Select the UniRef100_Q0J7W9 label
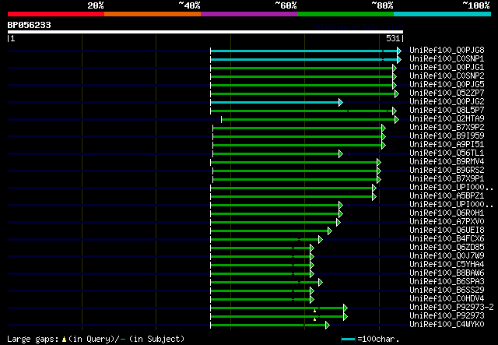Viewport: 498px width, 345px height. pos(447,256)
